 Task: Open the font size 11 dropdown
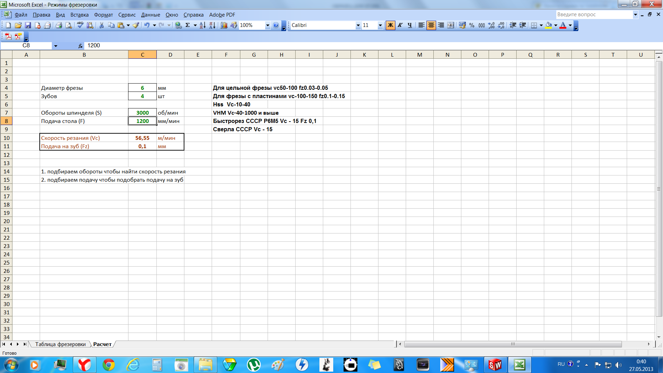pos(380,25)
